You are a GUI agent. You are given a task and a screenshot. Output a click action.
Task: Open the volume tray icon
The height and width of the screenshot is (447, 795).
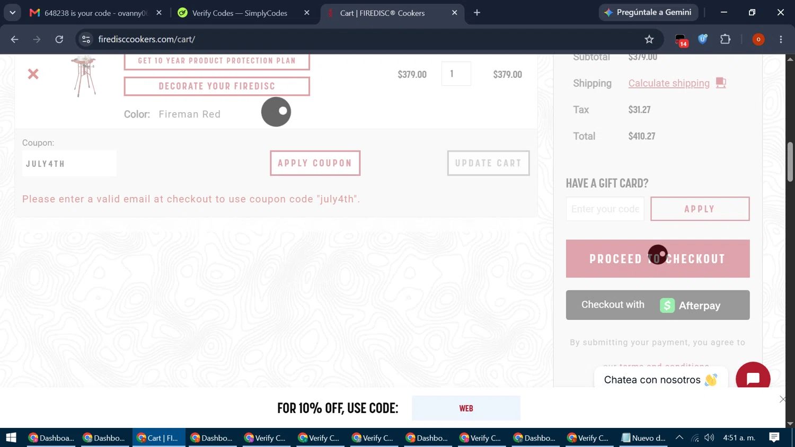coord(710,437)
